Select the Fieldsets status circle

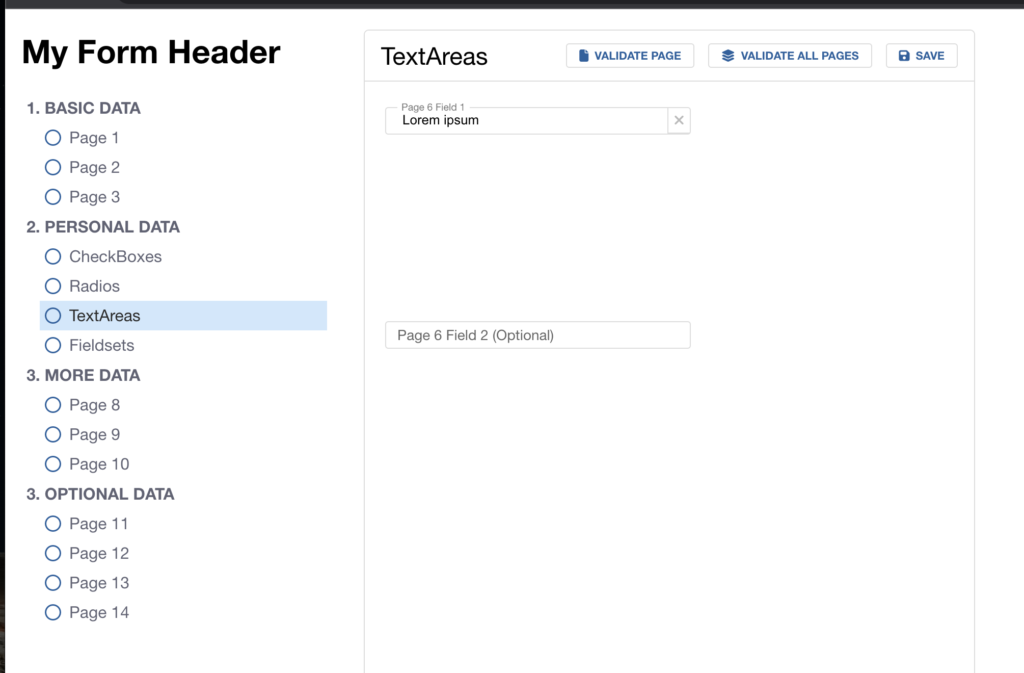click(53, 345)
